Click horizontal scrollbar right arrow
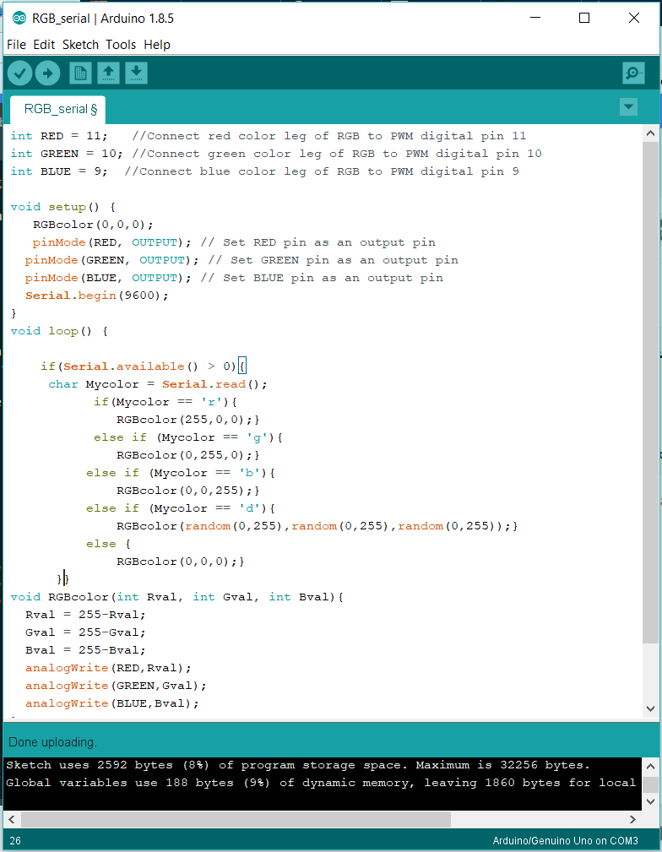The image size is (662, 852). point(632,819)
